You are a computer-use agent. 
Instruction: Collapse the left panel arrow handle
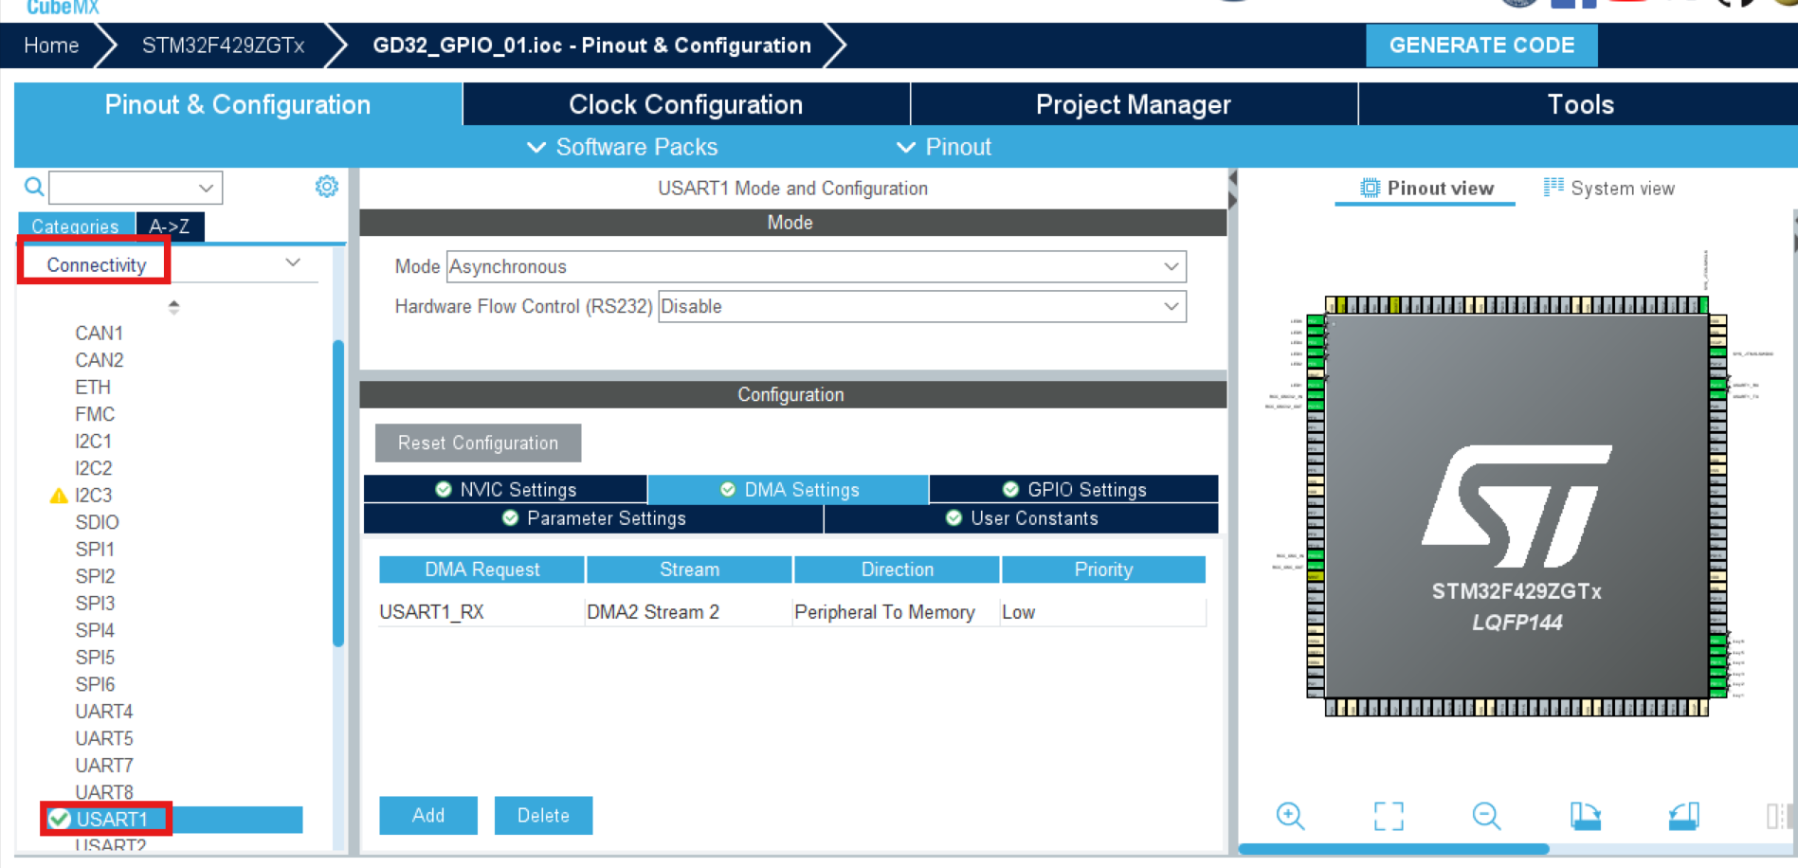(1232, 177)
